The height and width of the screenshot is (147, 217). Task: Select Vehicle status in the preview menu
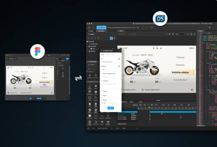[x=181, y=72]
